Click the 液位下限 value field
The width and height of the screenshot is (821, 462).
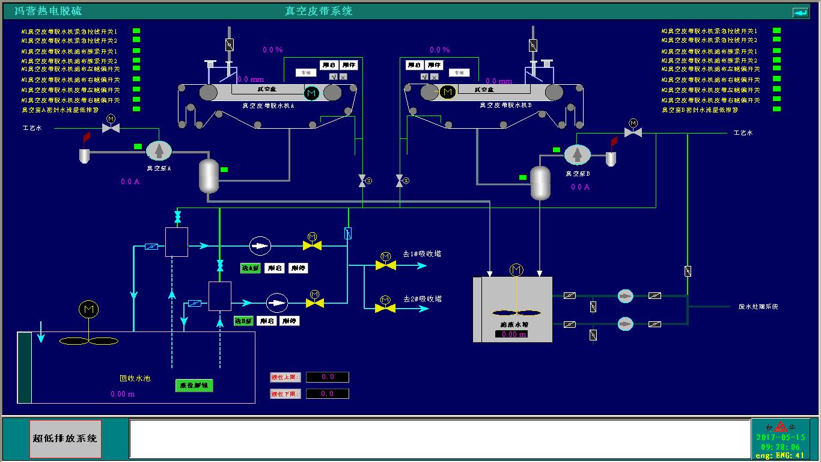pyautogui.click(x=327, y=394)
